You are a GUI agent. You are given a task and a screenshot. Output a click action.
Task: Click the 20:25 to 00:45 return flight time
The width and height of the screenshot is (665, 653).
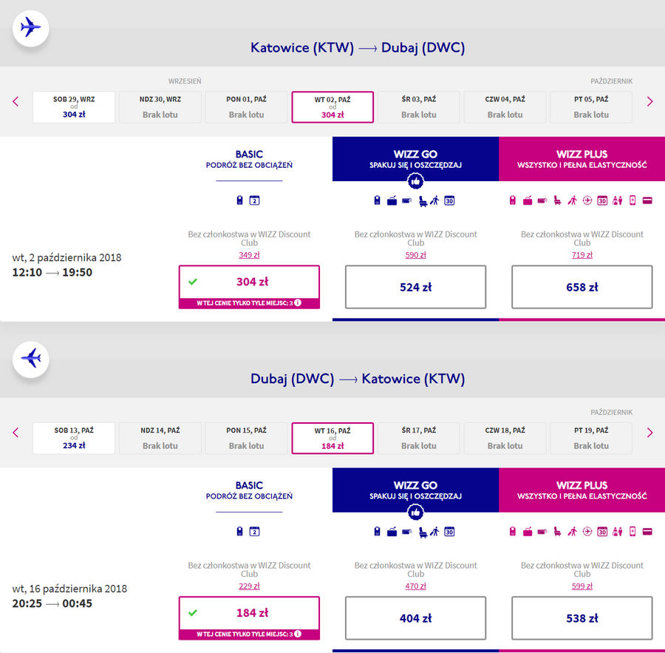pyautogui.click(x=52, y=603)
